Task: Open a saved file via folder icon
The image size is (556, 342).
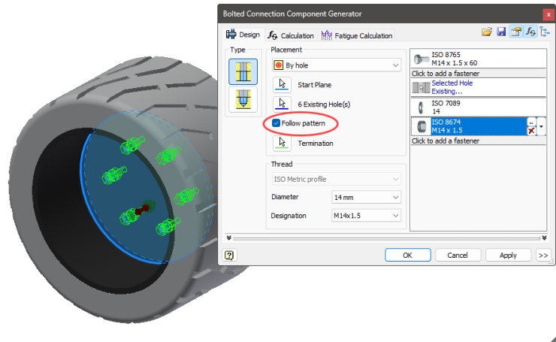Action: [487, 32]
